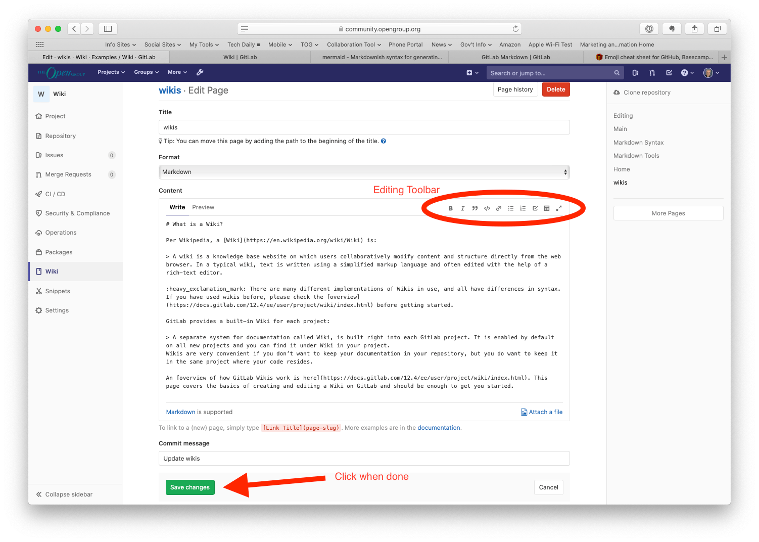Open Safari Reader view icon in address bar
759x542 pixels.
pyautogui.click(x=245, y=29)
